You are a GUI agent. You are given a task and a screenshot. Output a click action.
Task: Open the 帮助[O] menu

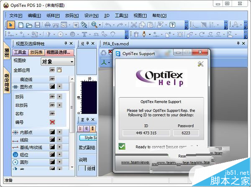[159, 15]
